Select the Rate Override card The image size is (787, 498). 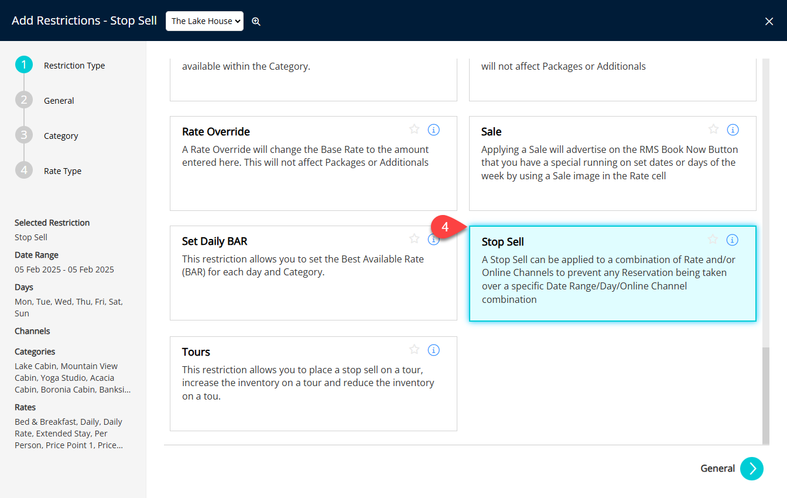click(x=313, y=163)
